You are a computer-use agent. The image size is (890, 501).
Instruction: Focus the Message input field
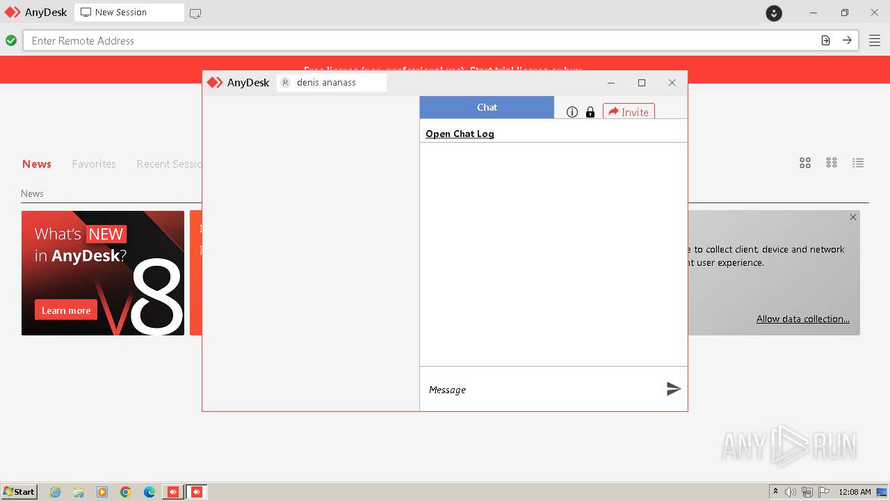coord(542,390)
